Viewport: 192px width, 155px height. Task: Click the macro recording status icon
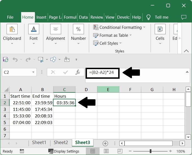pyautogui.click(x=22, y=151)
